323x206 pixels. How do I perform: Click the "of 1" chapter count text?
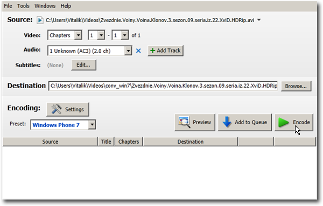(136, 35)
